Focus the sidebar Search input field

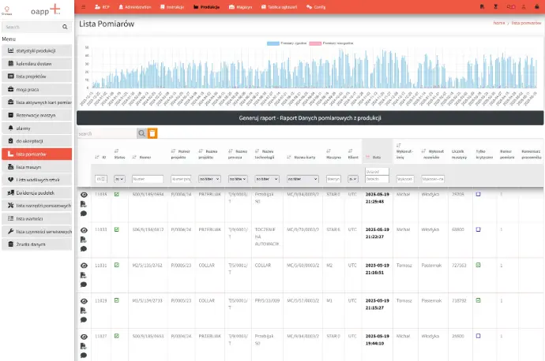(x=32, y=27)
